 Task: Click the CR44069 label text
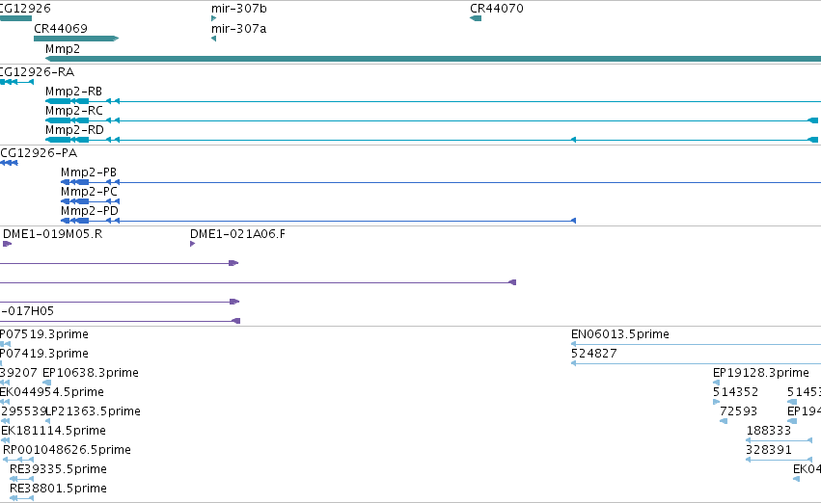tap(61, 29)
